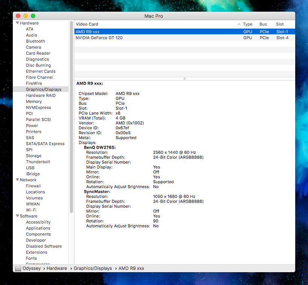Click AMD R9 xxx in the path bar
This screenshot has width=308, height=285.
[131, 268]
